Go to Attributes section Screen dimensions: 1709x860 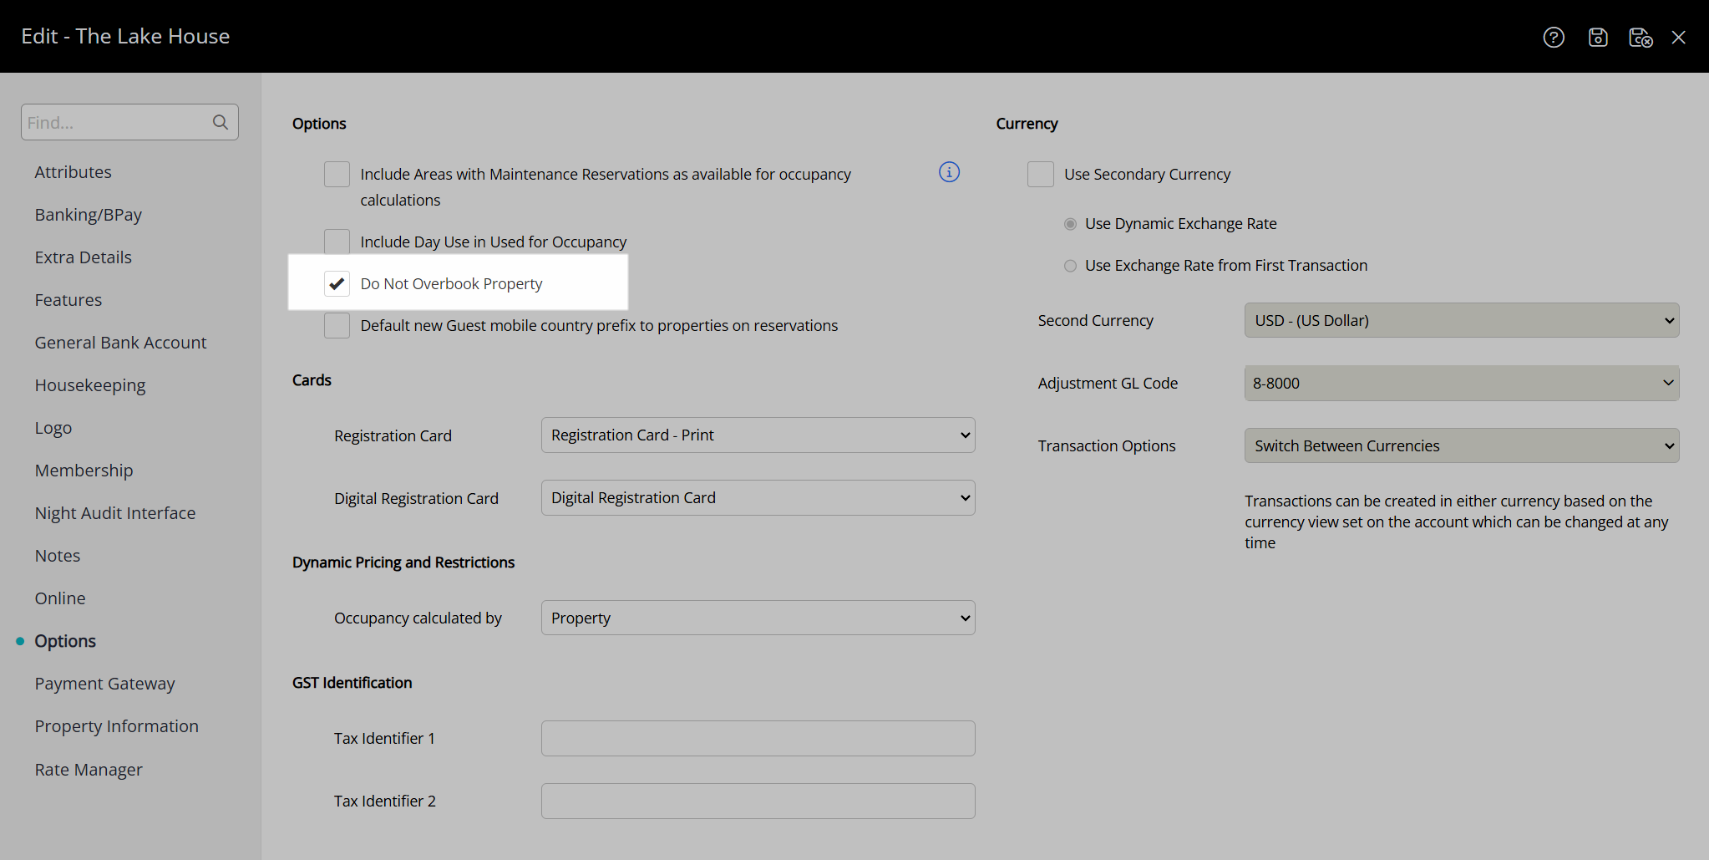click(x=74, y=172)
